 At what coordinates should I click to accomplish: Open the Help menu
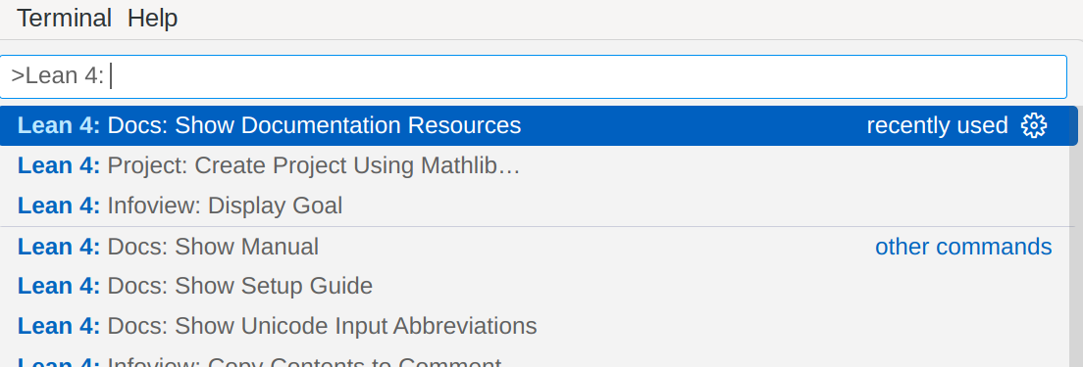153,18
